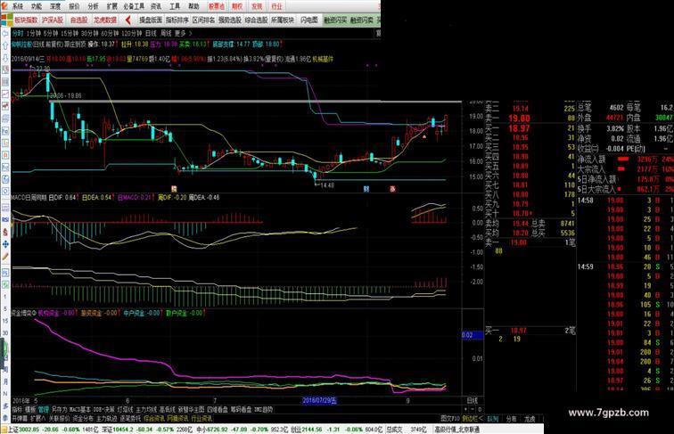Open the 帮助 menu
Screen dimensions: 674x434
[x=194, y=6]
